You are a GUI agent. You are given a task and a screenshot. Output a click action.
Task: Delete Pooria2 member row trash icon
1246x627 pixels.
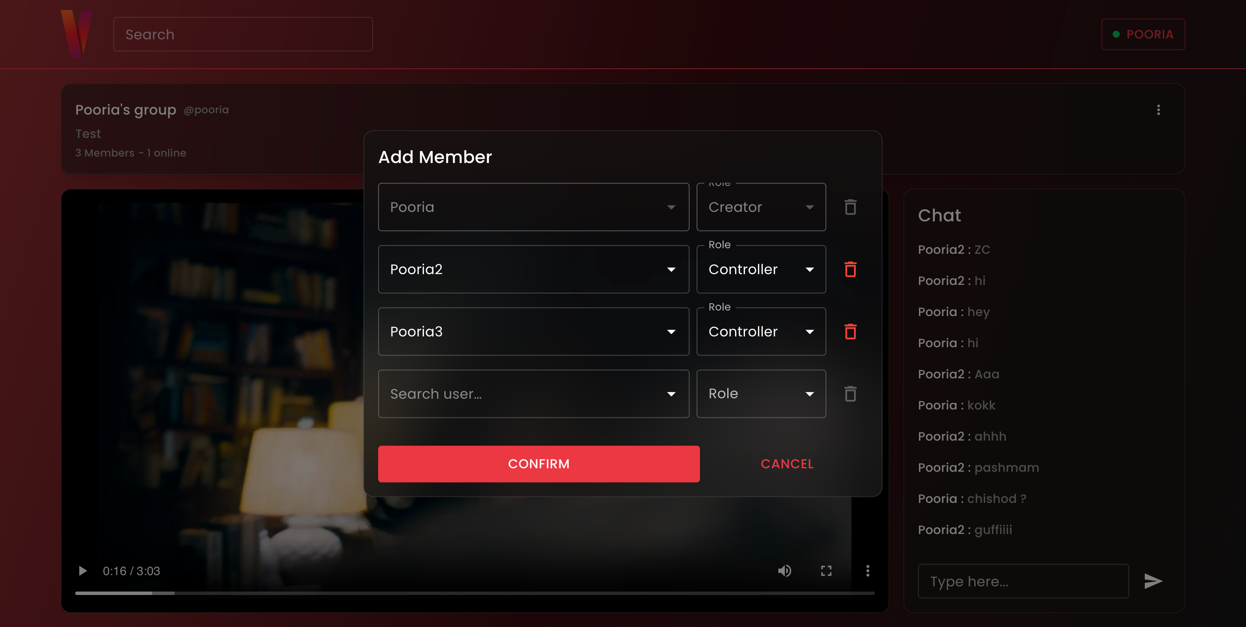pyautogui.click(x=850, y=269)
